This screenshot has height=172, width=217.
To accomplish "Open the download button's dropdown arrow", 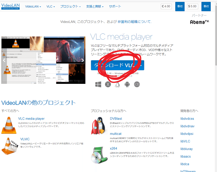I will (141, 65).
